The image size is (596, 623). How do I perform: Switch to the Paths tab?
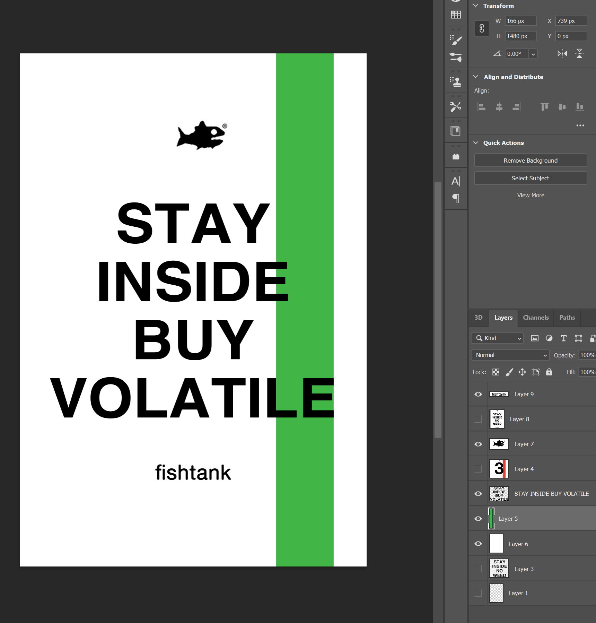coord(567,318)
